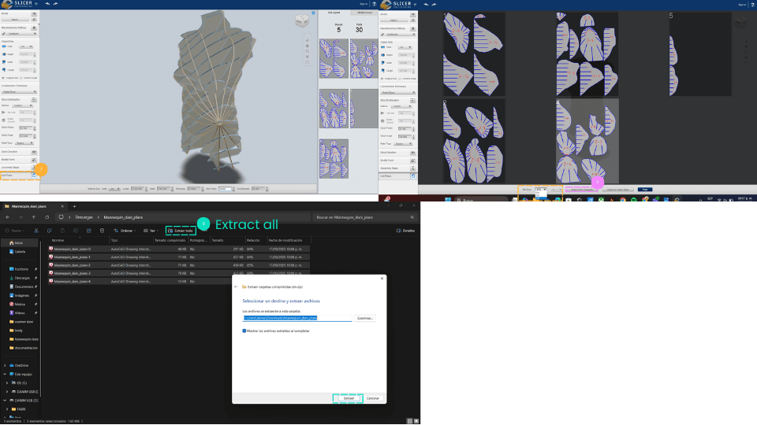757x425 pixels.
Task: Click the Get Plans icon in left Slicer panel
Action: click(34, 175)
